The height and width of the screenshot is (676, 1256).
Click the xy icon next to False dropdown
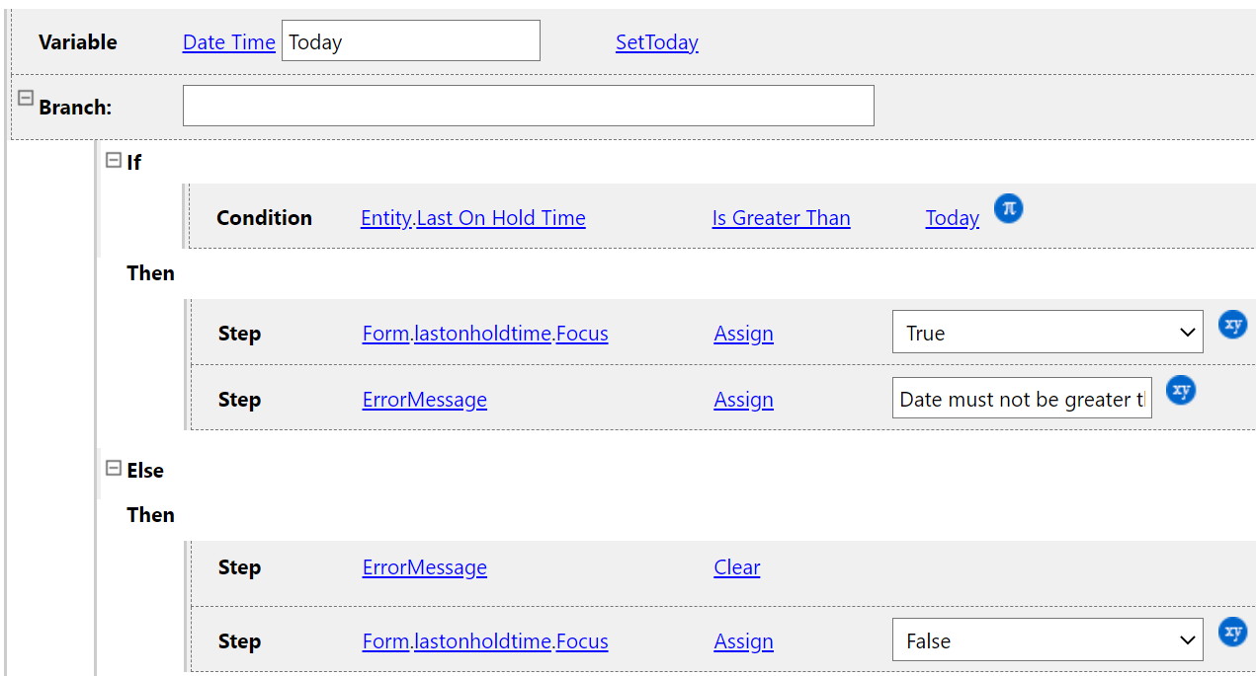pyautogui.click(x=1232, y=633)
